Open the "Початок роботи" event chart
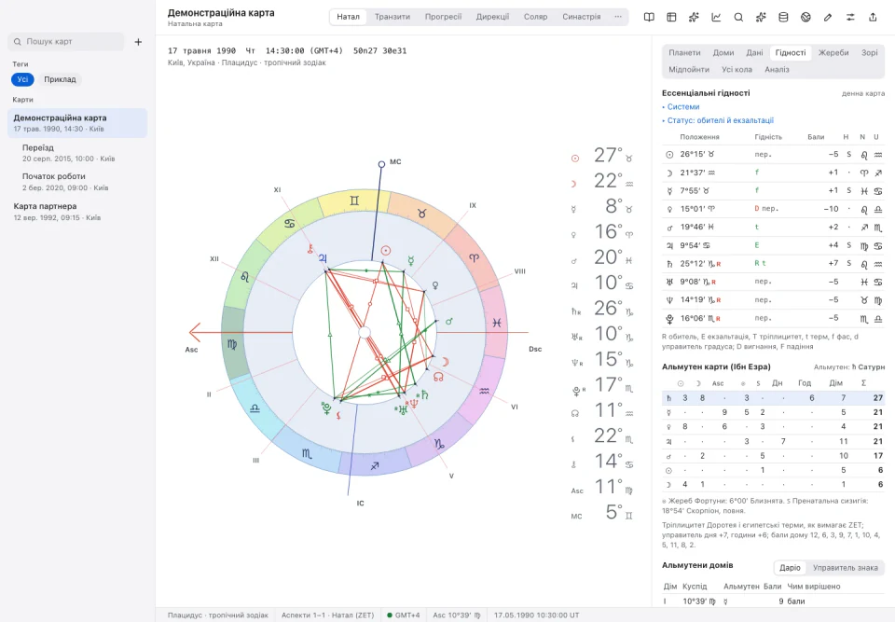 point(77,182)
